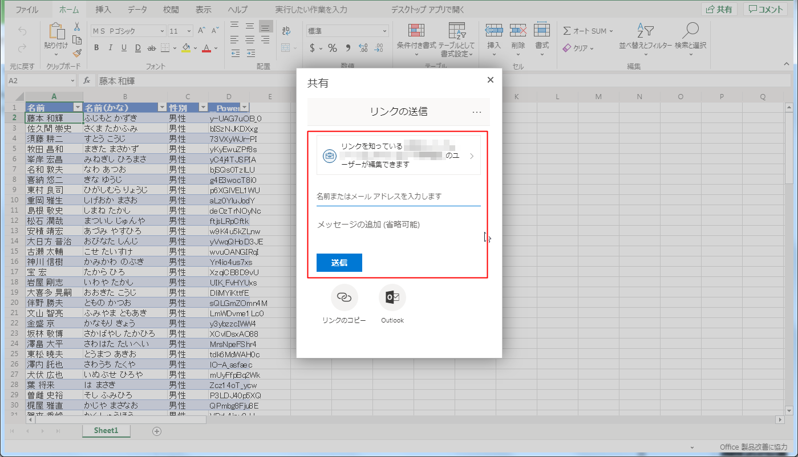Select the Format Painter brush icon

click(x=76, y=52)
